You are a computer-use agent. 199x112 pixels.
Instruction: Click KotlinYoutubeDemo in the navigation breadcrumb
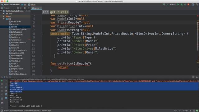(10, 5)
